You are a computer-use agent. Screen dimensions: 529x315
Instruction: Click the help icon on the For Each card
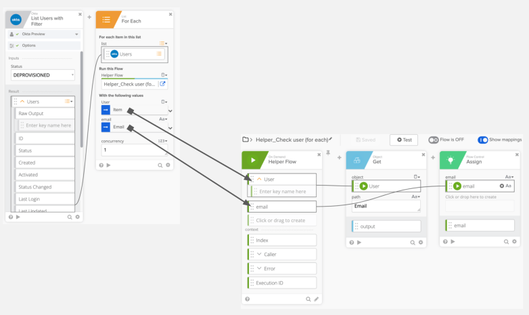coord(101,165)
